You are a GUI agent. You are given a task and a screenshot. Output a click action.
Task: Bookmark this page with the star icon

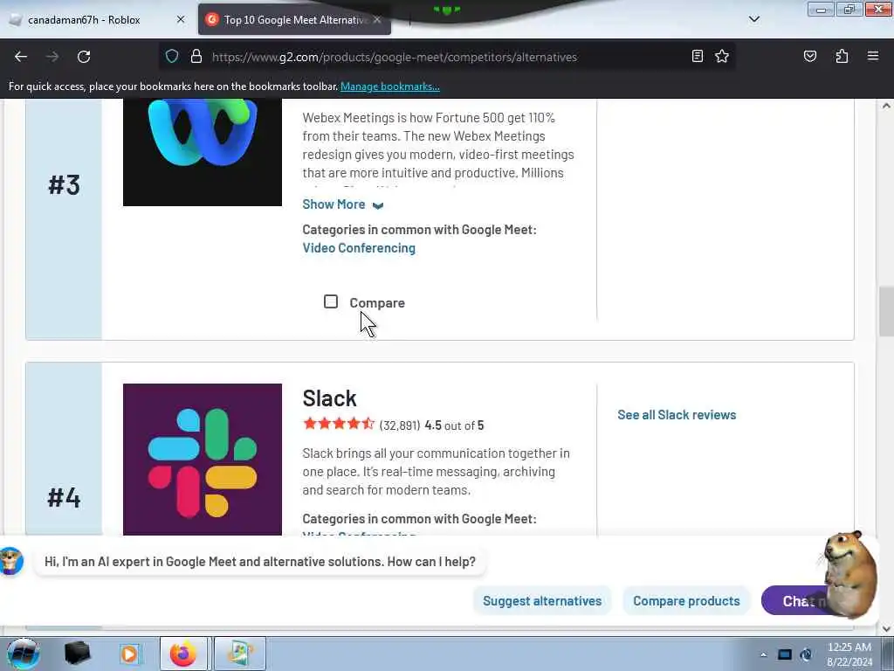(722, 57)
